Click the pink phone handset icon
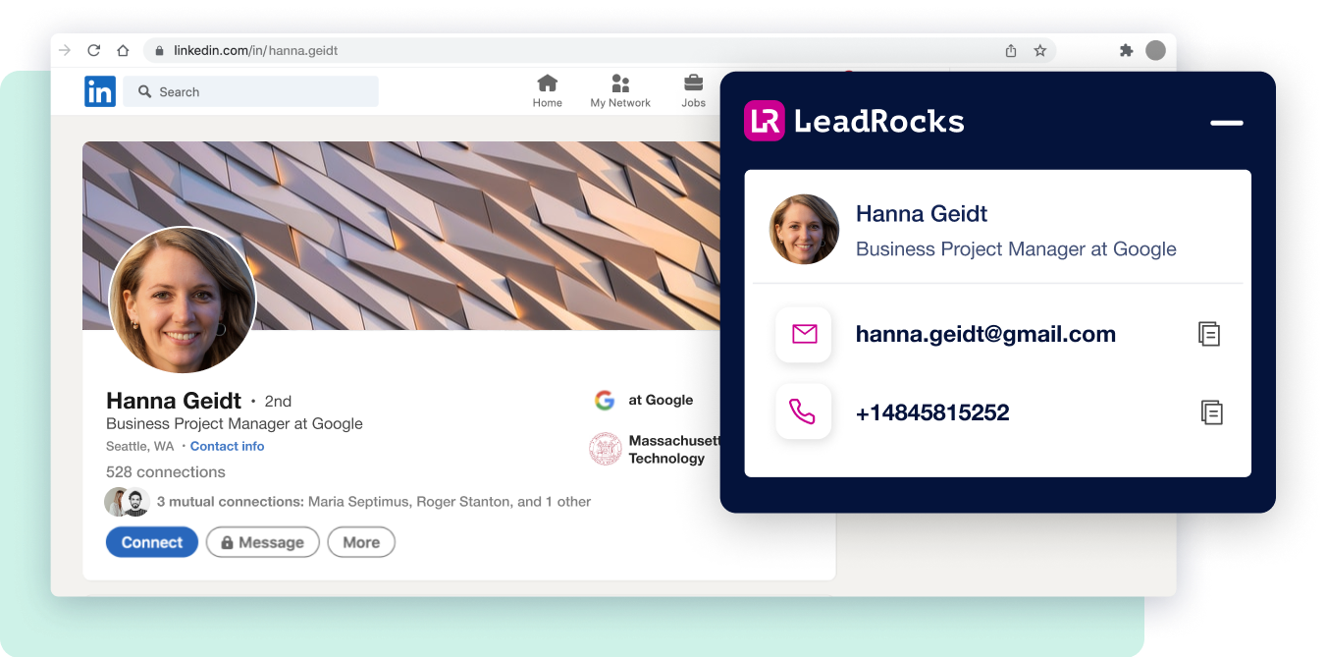Viewport: 1327px width, 657px height. pyautogui.click(x=803, y=411)
